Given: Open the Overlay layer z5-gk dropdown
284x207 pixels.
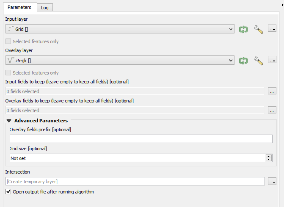Looking at the screenshot, I should coord(119,61).
